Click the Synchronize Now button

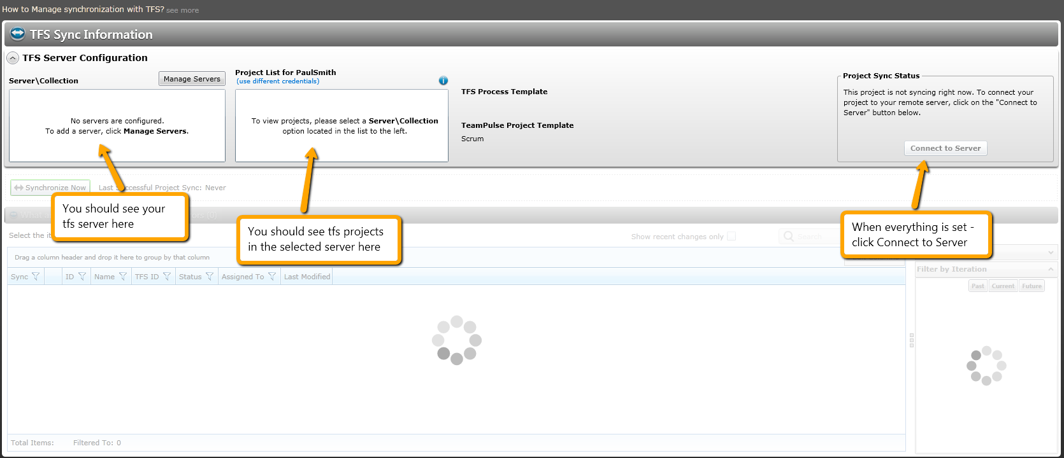50,188
